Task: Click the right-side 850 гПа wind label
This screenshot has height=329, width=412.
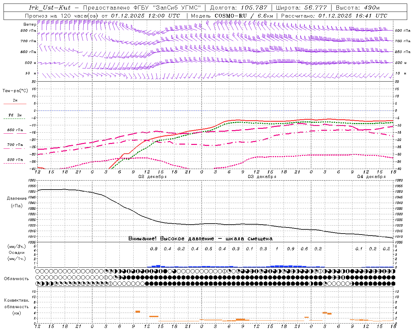Action: (x=403, y=52)
